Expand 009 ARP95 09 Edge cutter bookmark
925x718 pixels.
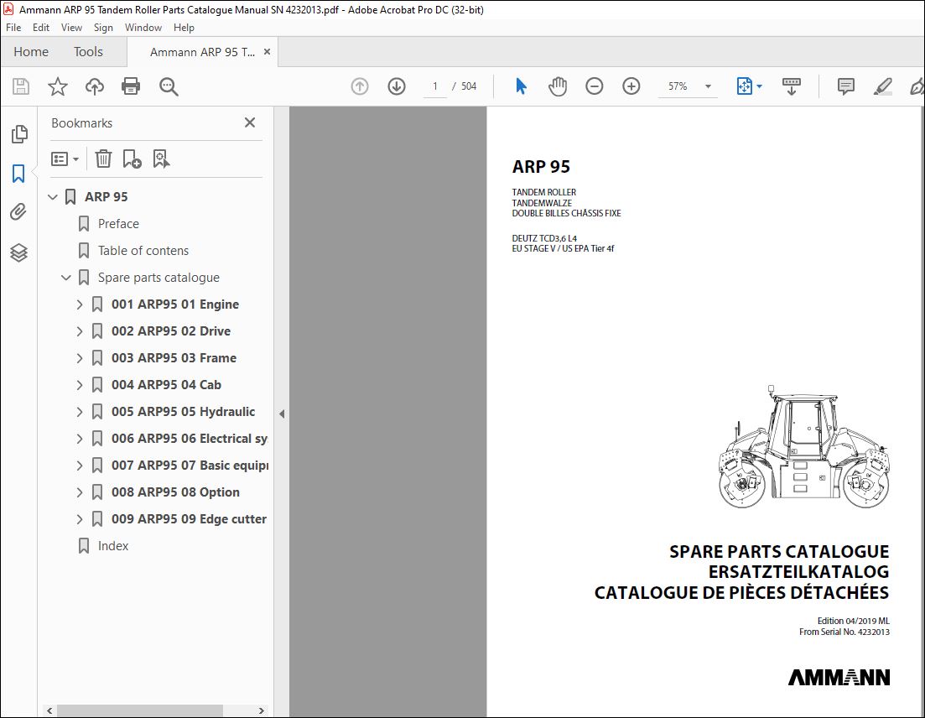80,519
